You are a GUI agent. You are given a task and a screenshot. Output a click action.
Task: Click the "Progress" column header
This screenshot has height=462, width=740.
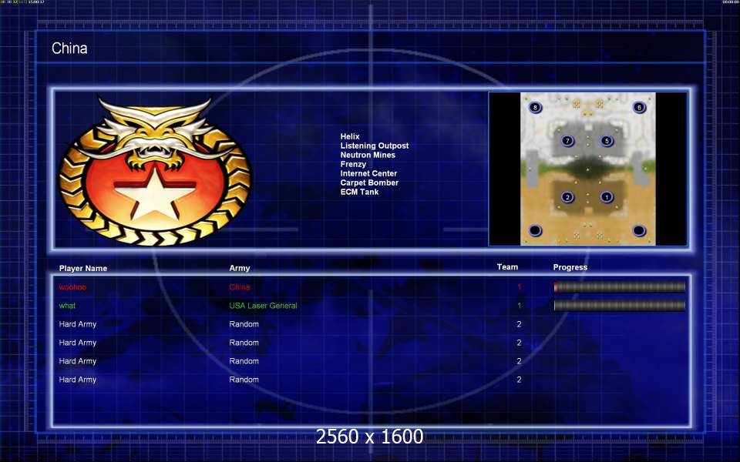[x=570, y=267]
